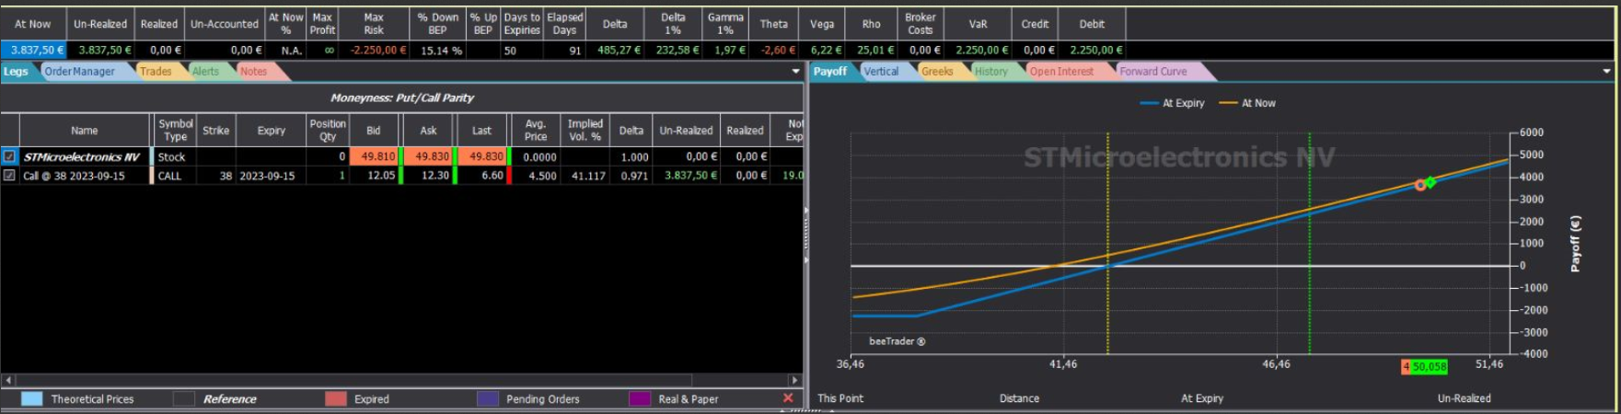
Task: Open the Payoff panel dropdown arrow
Action: 1606,71
